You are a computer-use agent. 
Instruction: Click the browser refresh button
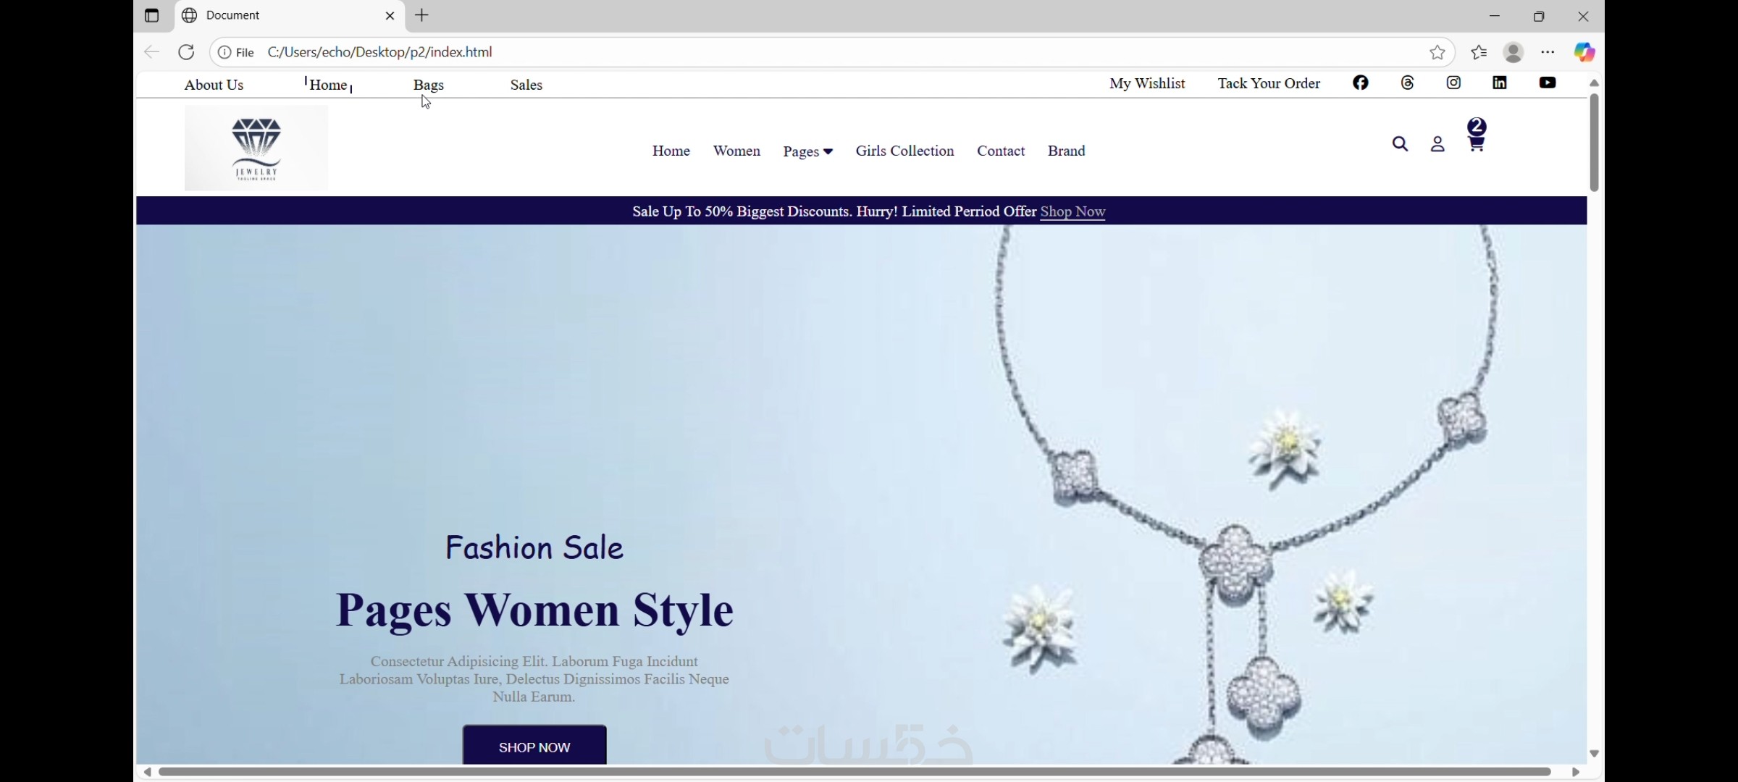tap(186, 52)
